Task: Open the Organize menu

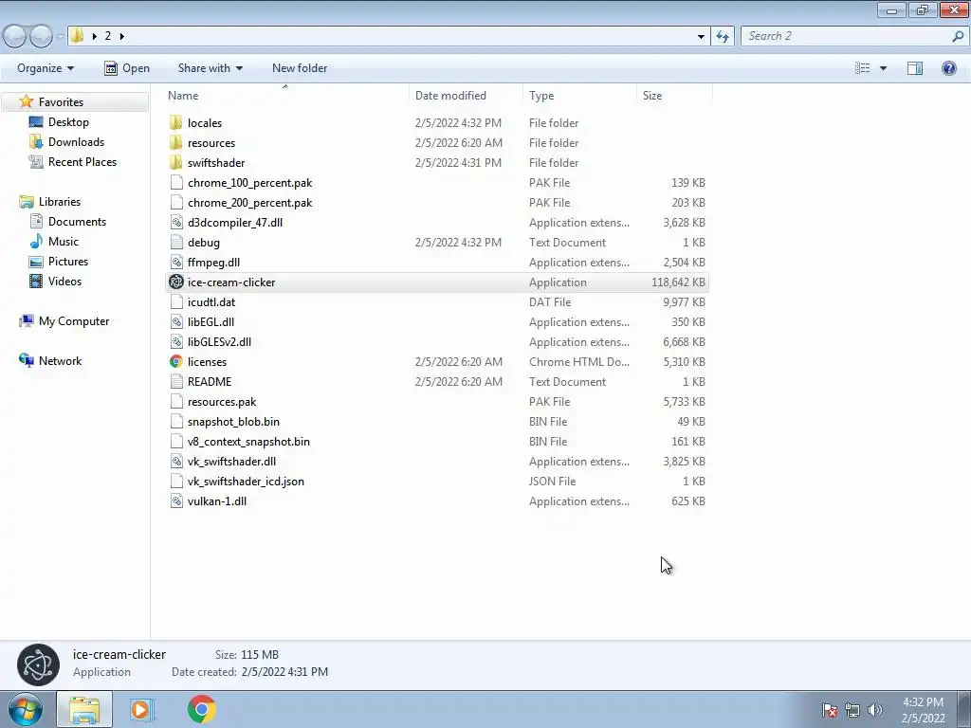Action: [x=46, y=68]
